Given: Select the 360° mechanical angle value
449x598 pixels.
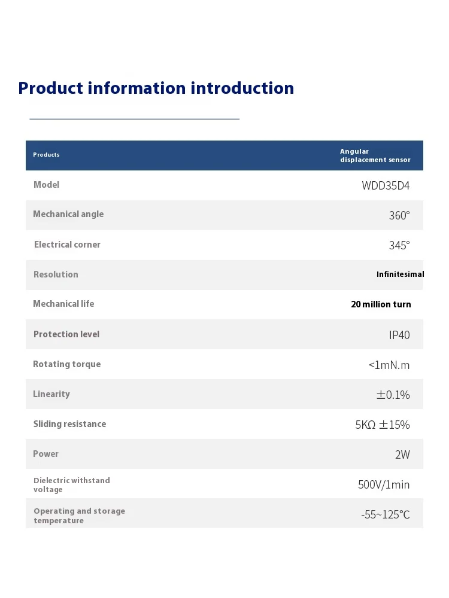Looking at the screenshot, I should (399, 215).
